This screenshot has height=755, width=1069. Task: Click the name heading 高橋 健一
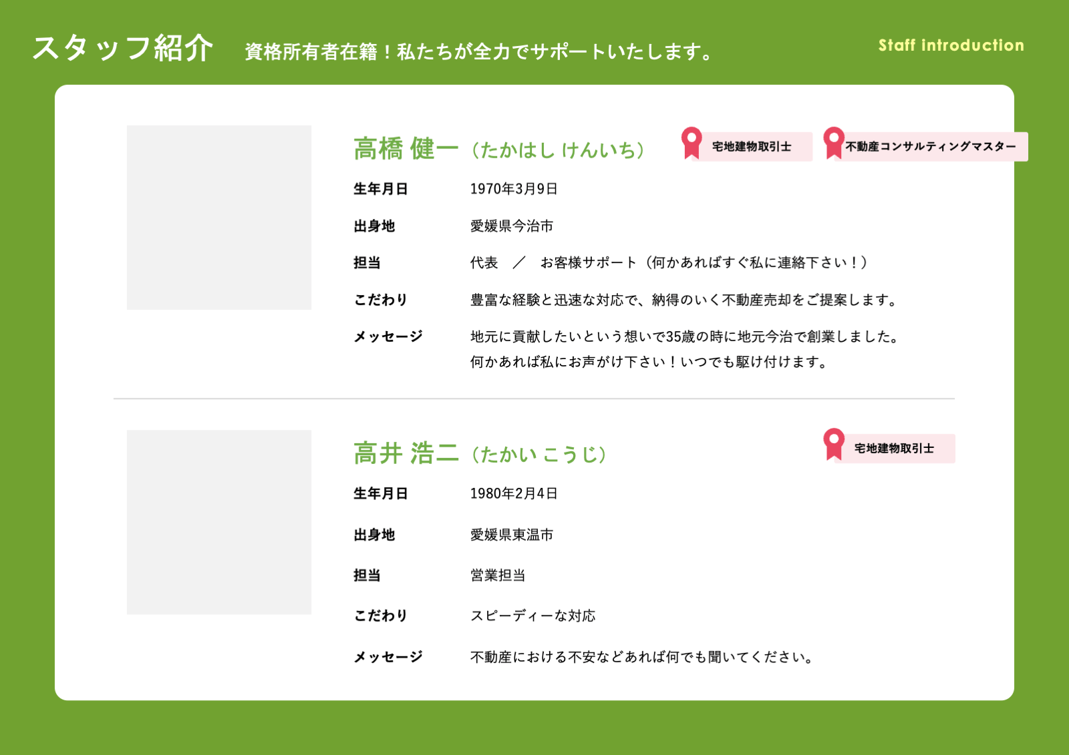406,149
